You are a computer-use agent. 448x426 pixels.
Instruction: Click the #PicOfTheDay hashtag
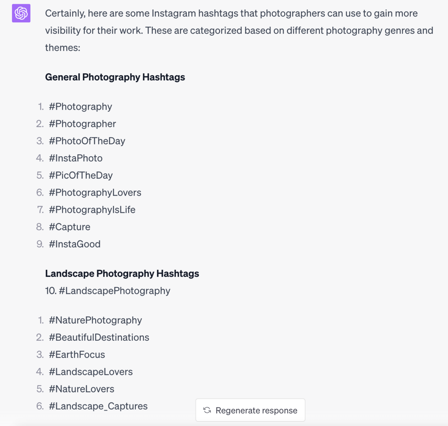point(80,175)
